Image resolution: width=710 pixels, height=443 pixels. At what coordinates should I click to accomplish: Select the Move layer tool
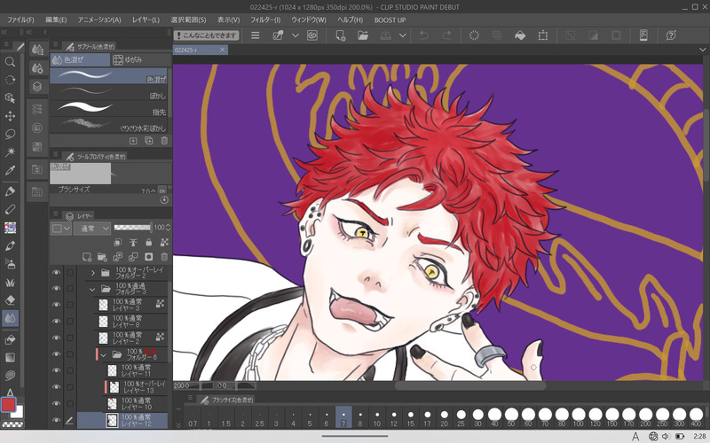pyautogui.click(x=10, y=116)
